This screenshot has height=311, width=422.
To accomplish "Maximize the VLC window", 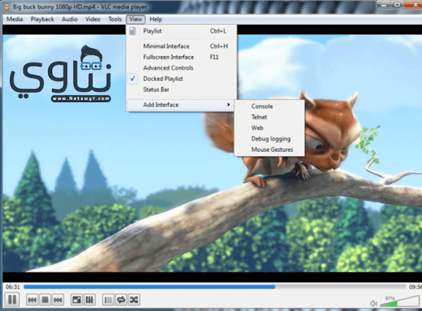I will click(397, 5).
